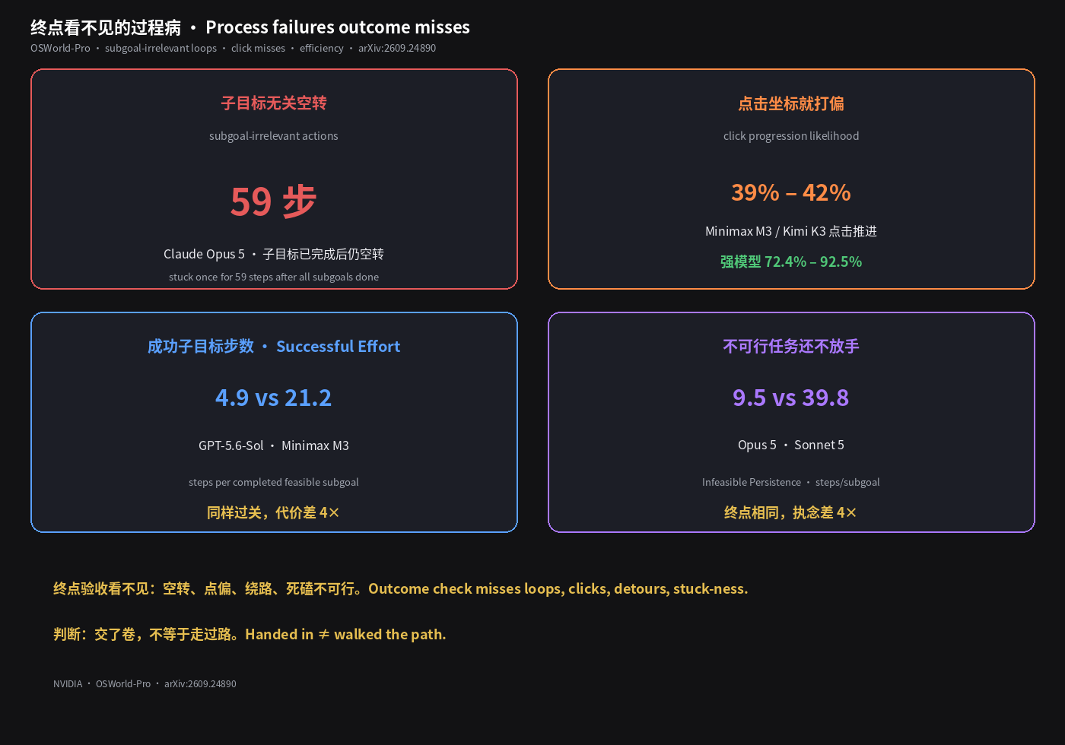
Task: Click 'click misses' in the subtitle line
Action: tap(258, 48)
